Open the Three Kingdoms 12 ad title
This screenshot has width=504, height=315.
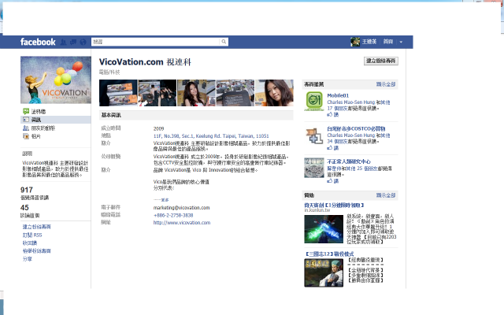click(x=329, y=254)
